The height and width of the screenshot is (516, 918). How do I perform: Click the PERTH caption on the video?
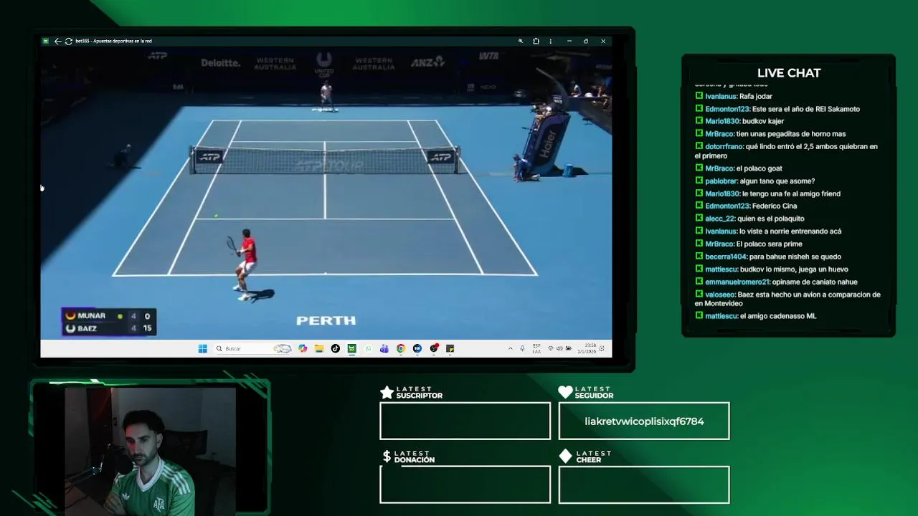pos(326,320)
